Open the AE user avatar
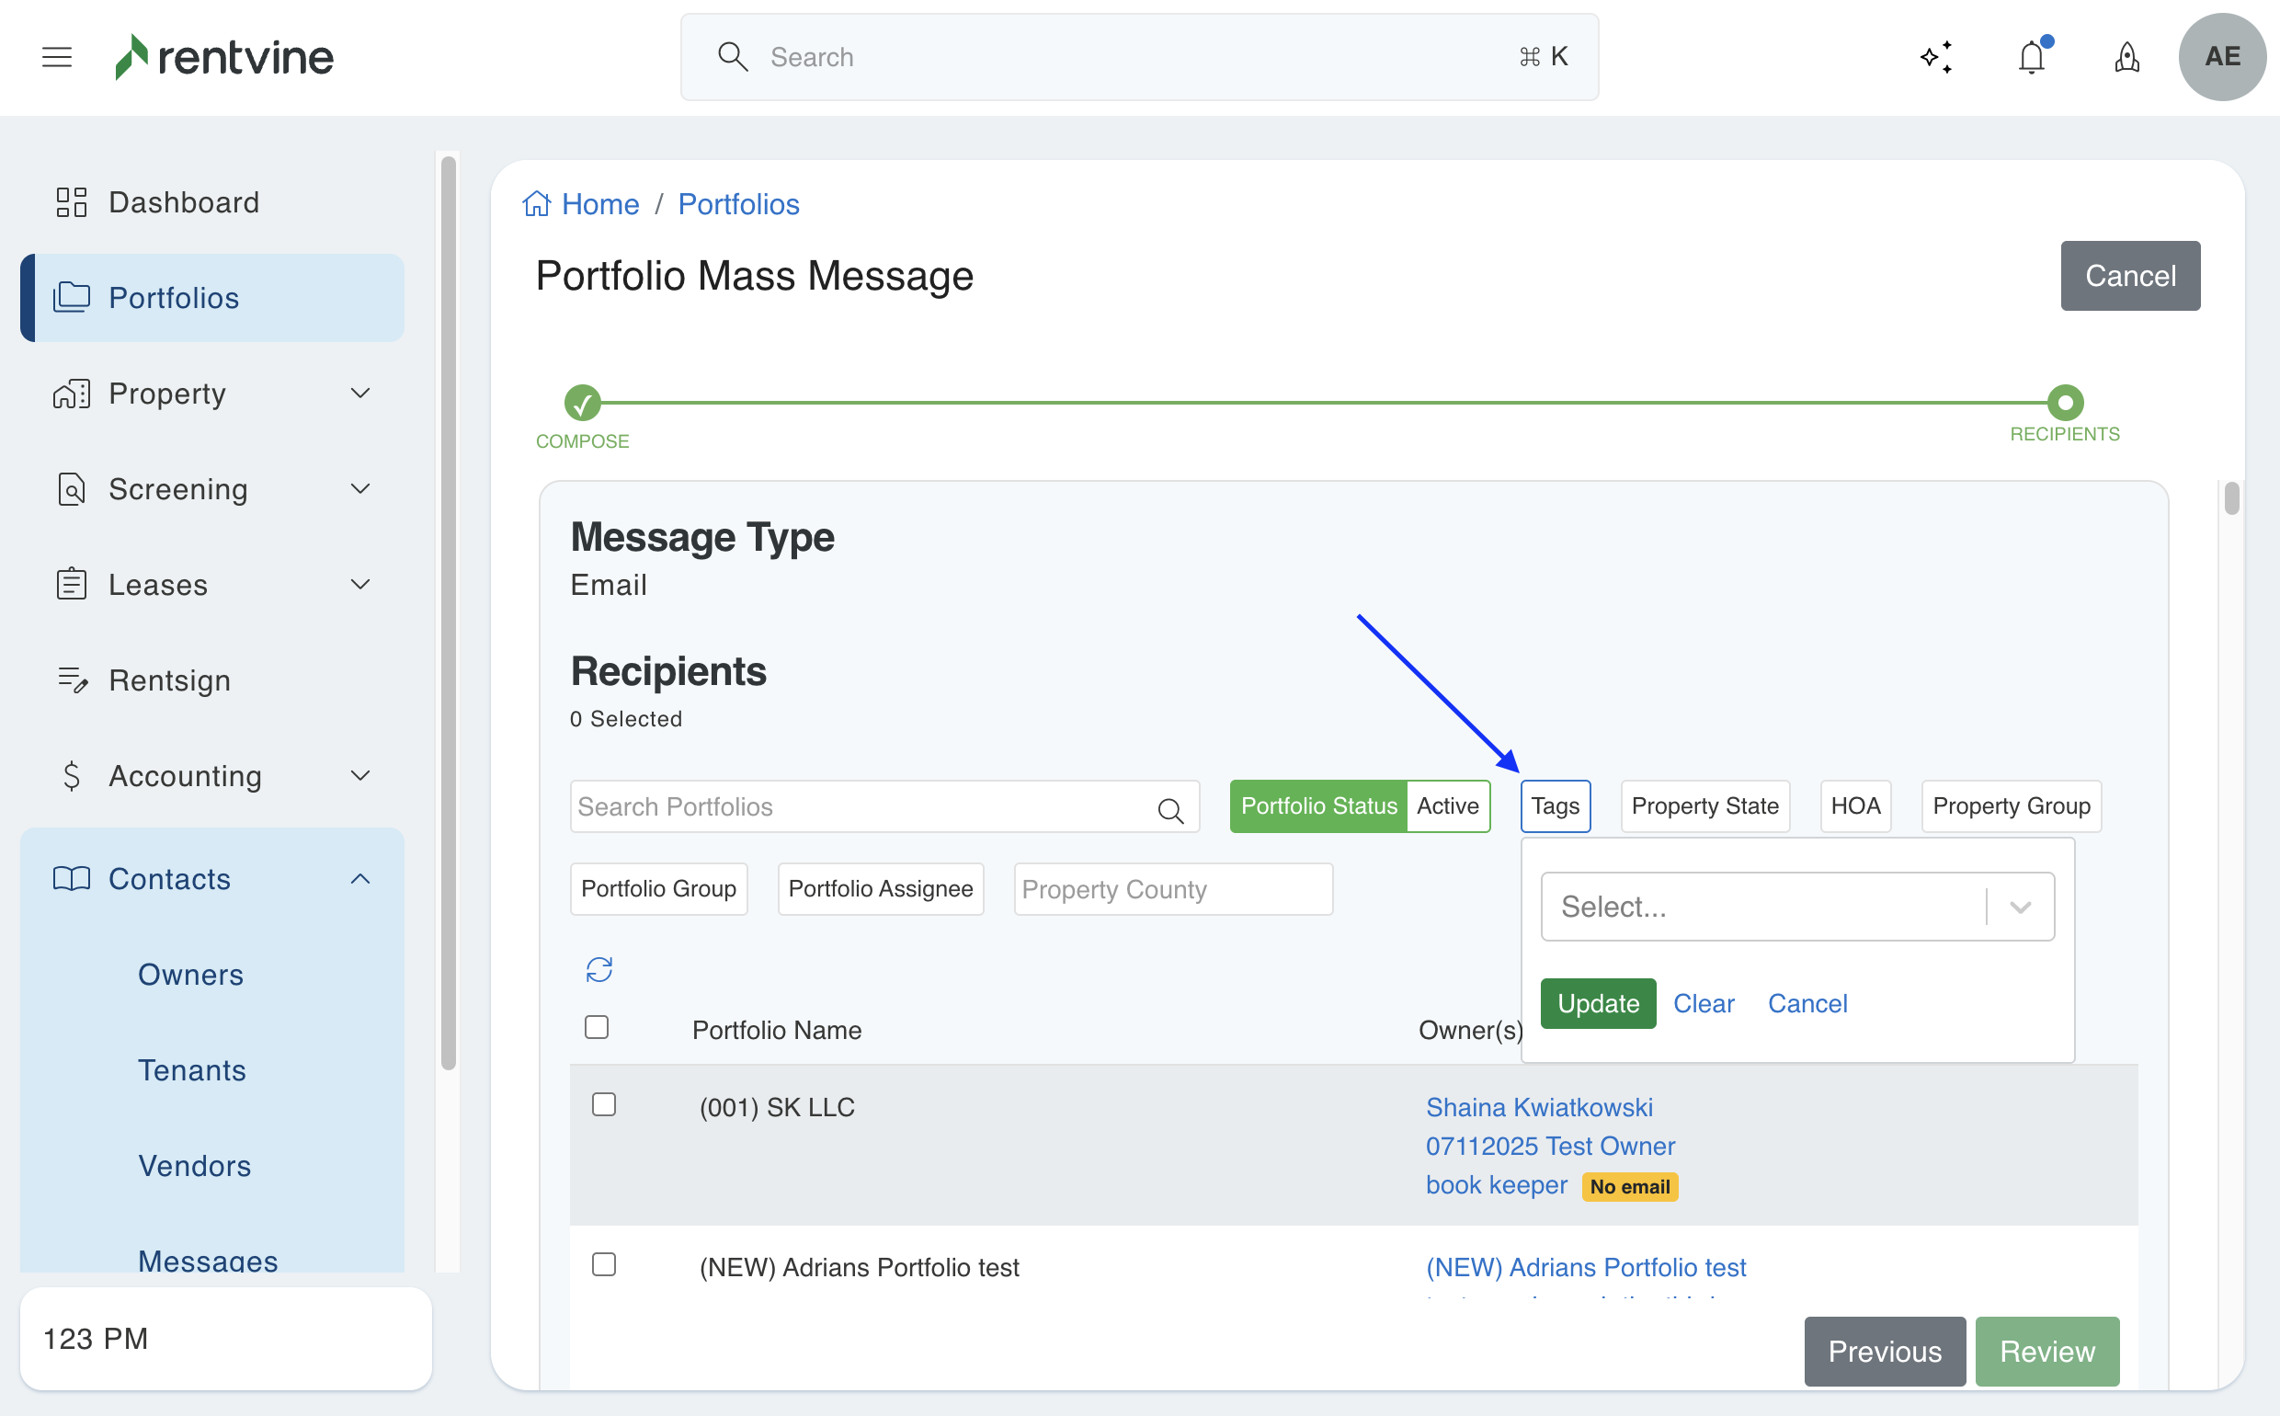The height and width of the screenshot is (1416, 2280). point(2221,57)
